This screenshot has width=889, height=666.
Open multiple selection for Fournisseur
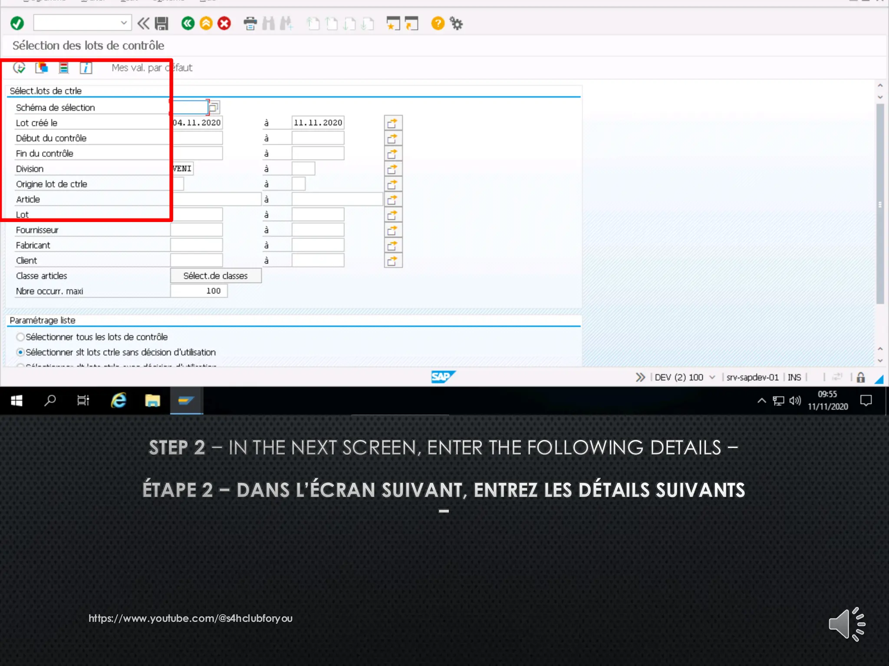pos(393,230)
